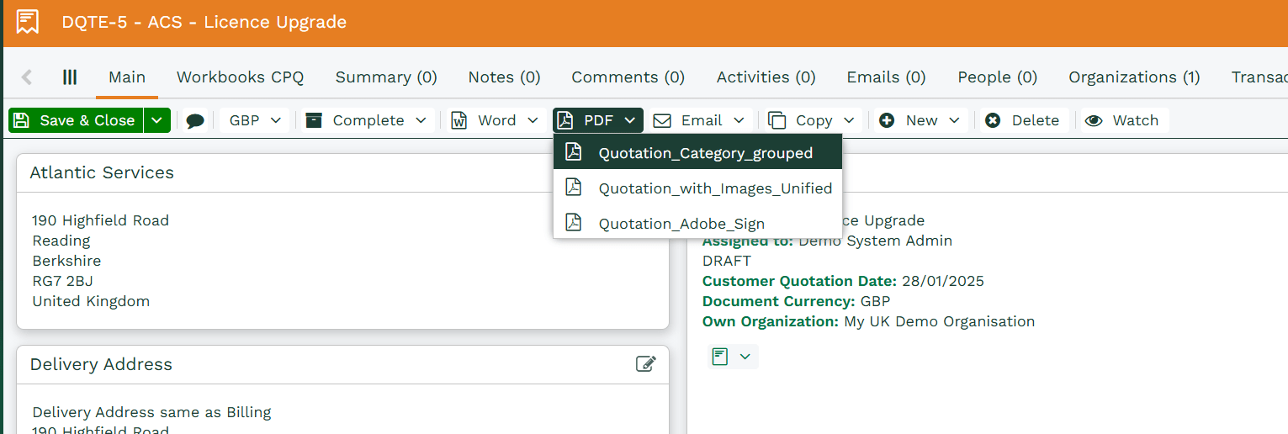Image resolution: width=1288 pixels, height=434 pixels.
Task: Open the Complete status dropdown
Action: pos(367,120)
